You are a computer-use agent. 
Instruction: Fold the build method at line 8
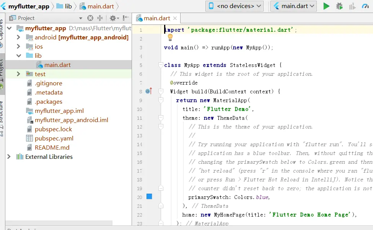[161, 91]
